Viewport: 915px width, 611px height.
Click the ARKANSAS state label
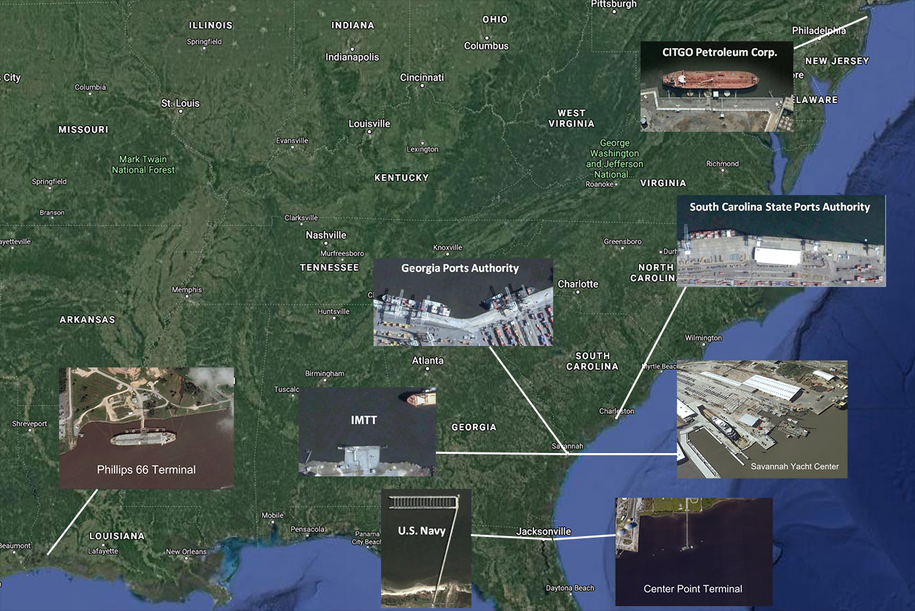(x=87, y=320)
